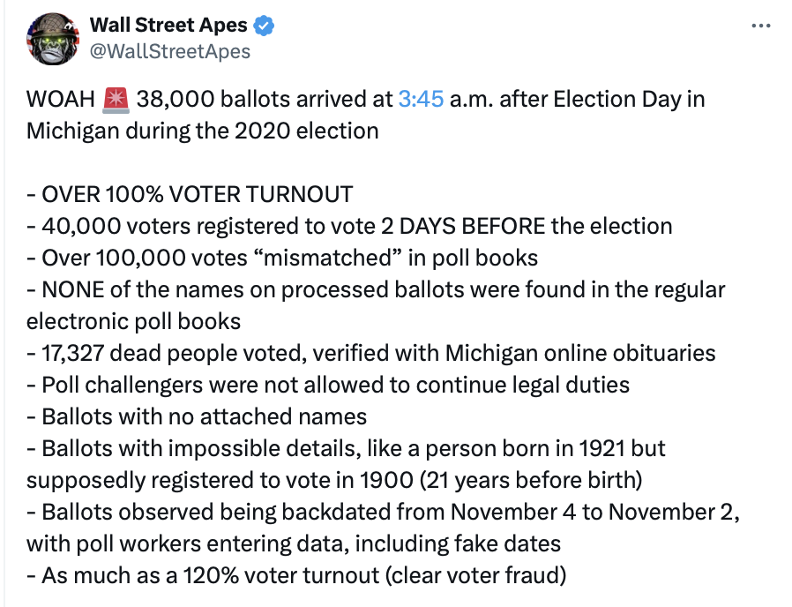
Task: Click the 'electronic poll books' text line
Action: [x=133, y=321]
